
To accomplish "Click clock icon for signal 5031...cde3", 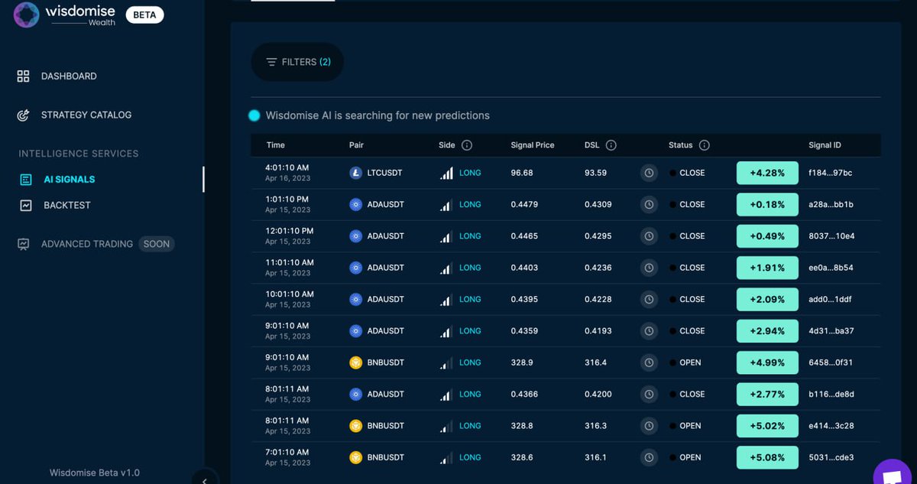I will (649, 458).
